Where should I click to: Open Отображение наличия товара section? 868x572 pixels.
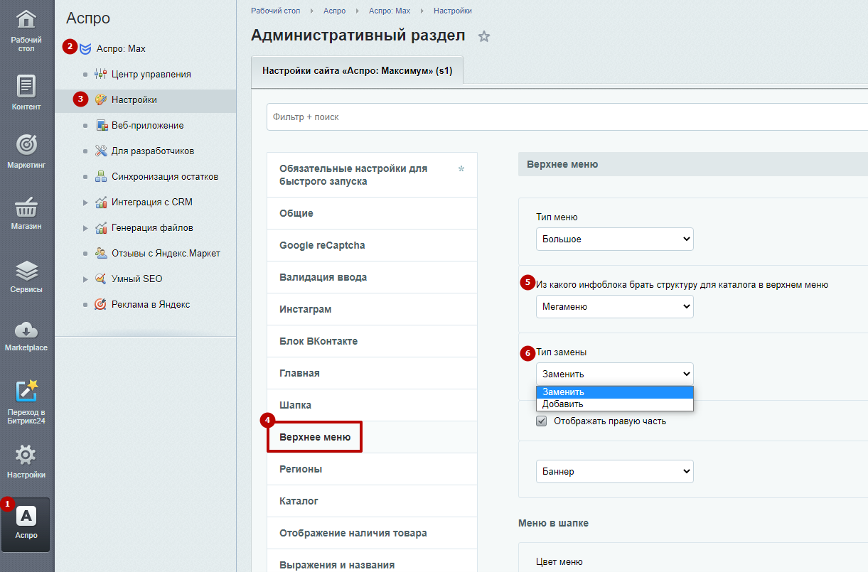click(372, 533)
